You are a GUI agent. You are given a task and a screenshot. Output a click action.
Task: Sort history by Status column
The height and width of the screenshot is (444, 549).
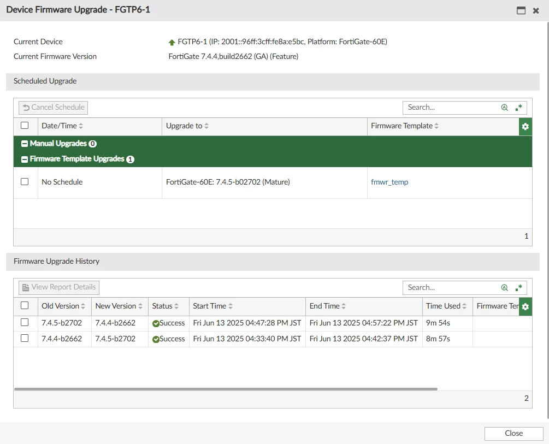coord(166,306)
